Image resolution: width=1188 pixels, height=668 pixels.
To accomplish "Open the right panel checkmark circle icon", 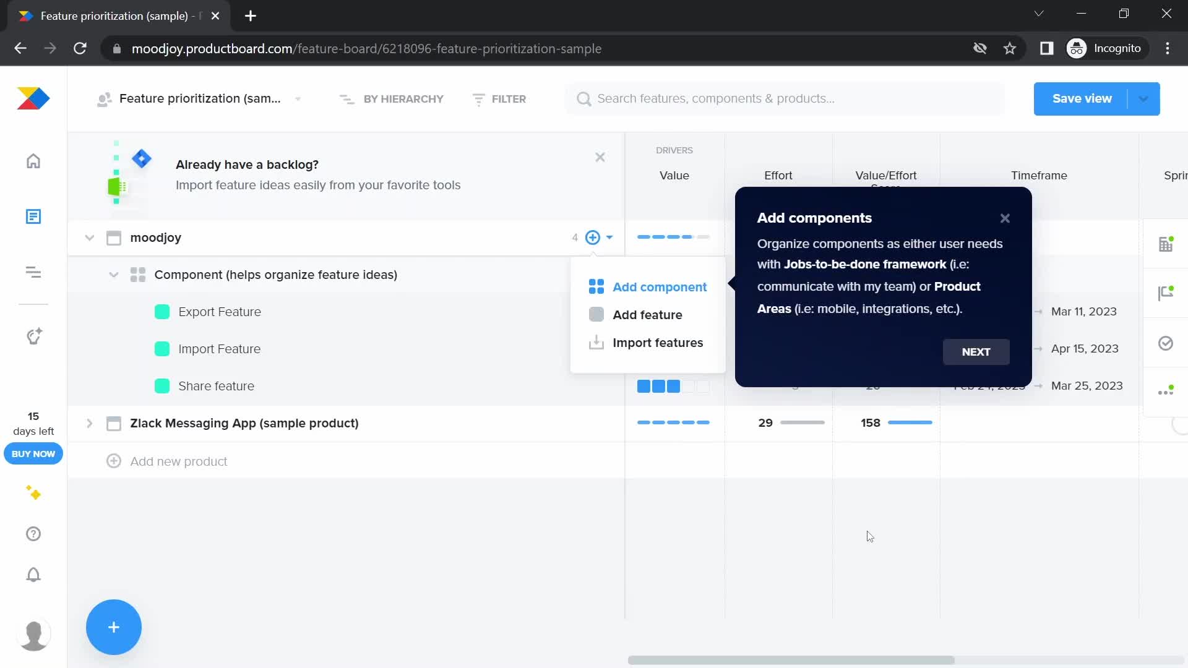I will coord(1166,343).
